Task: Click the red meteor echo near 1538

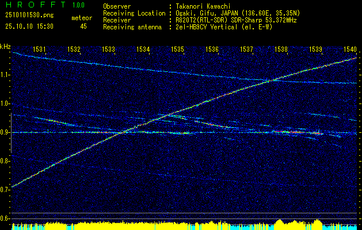Action: [298, 132]
